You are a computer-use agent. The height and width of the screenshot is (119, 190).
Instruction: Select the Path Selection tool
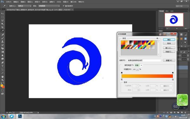pos(3,69)
